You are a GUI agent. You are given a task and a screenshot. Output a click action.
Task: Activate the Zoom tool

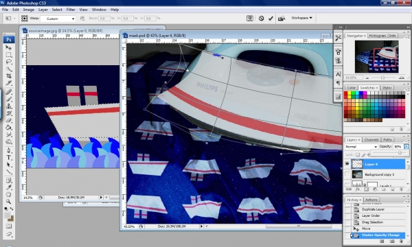[x=8, y=202]
